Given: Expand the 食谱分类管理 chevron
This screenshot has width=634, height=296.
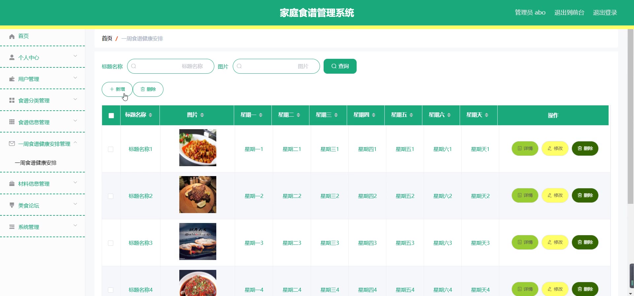Looking at the screenshot, I should click(75, 99).
